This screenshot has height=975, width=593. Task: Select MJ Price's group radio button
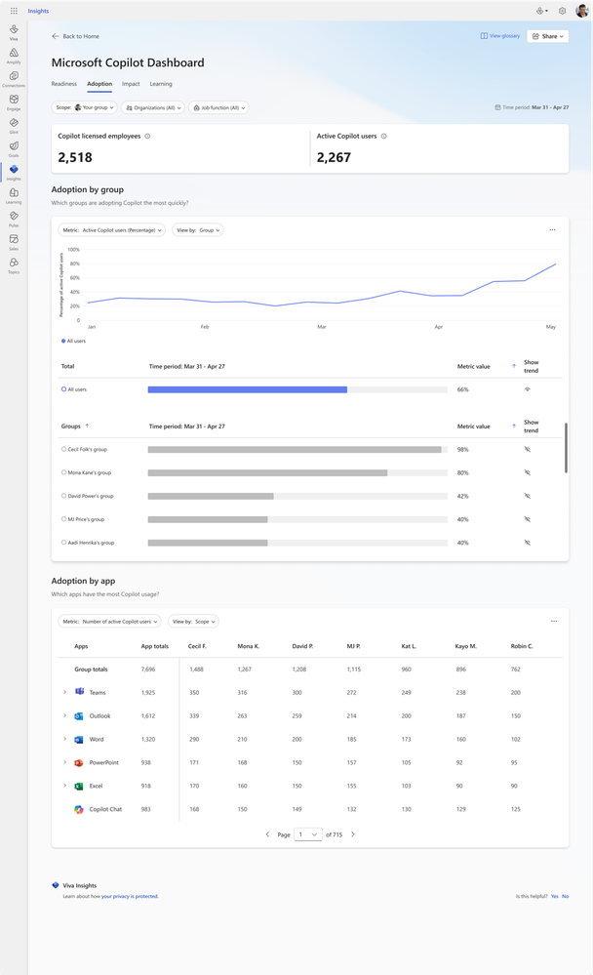click(63, 519)
